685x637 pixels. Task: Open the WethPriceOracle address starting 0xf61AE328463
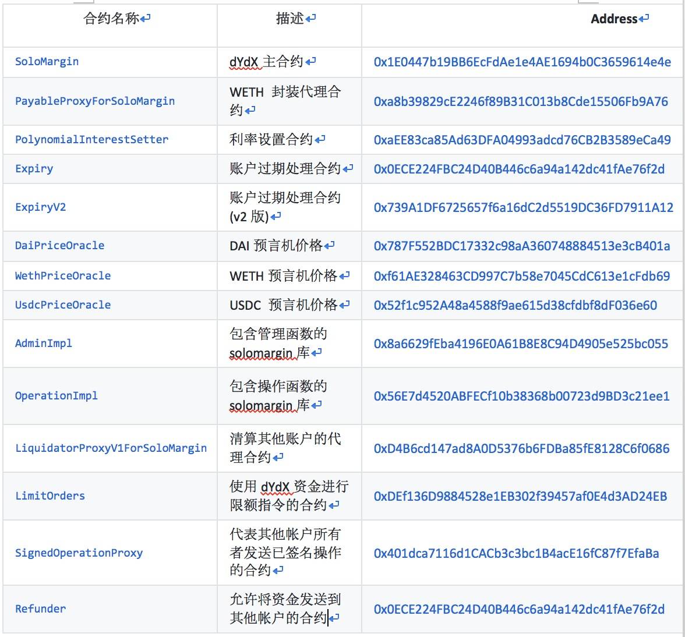[x=522, y=277]
